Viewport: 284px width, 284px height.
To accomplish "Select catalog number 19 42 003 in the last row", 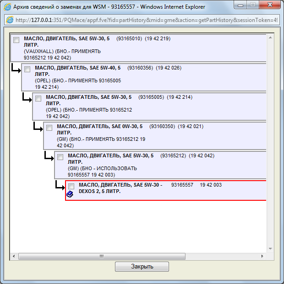I will point(211,185).
